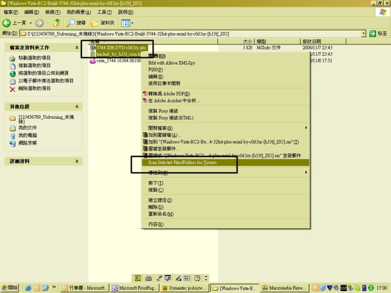
Task: Choose 轉換為 Adobe PDF(B)
Action: point(225,94)
